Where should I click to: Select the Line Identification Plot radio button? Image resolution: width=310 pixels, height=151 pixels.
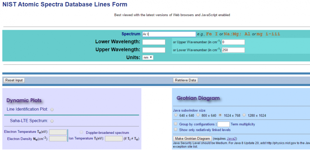52,110
